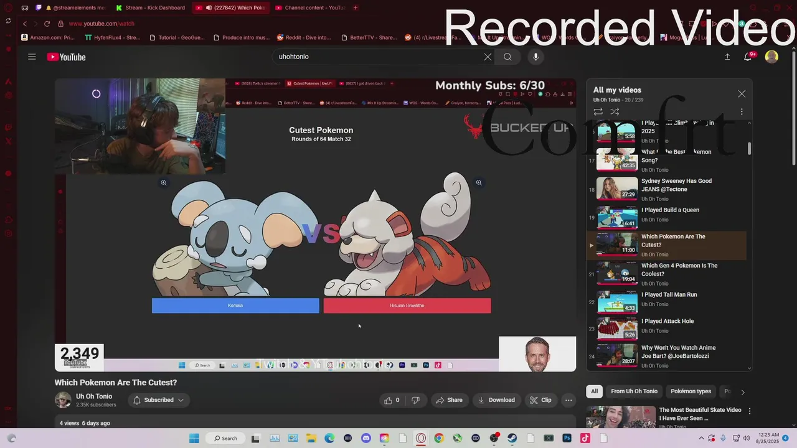Open the Create upload icon
This screenshot has width=797, height=448.
(x=727, y=57)
